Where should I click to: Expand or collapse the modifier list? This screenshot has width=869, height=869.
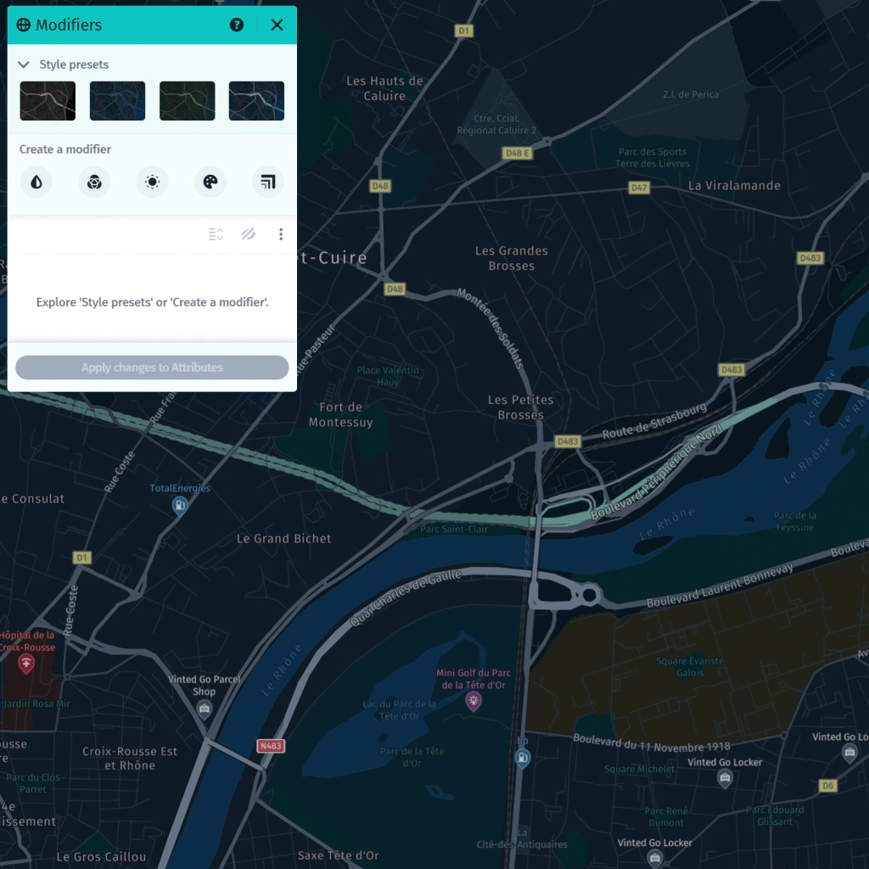216,234
